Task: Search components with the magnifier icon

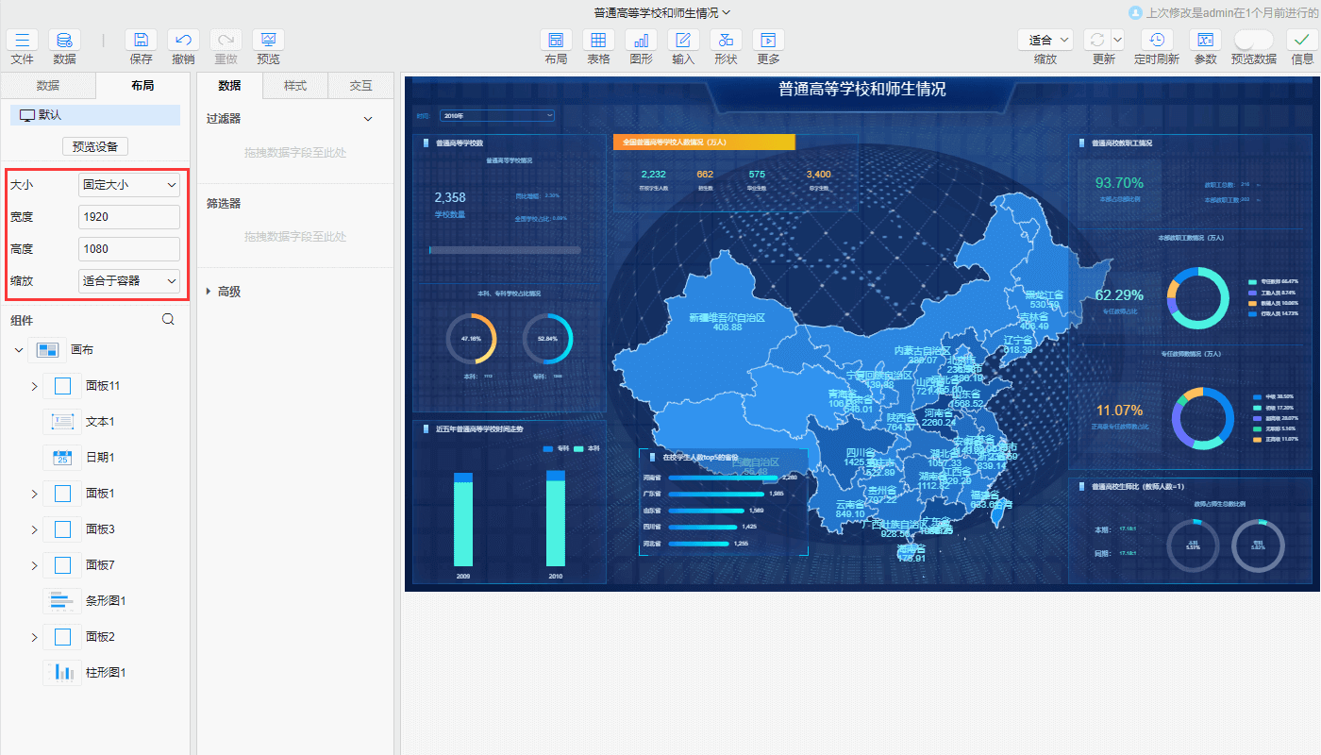Action: tap(169, 320)
